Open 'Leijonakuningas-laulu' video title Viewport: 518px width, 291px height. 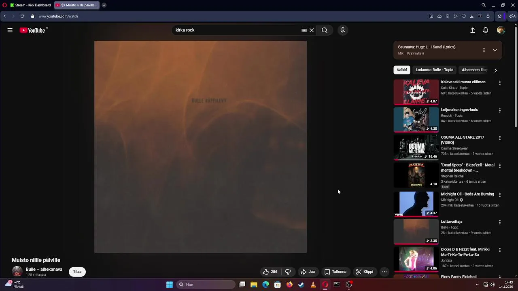tap(459, 110)
